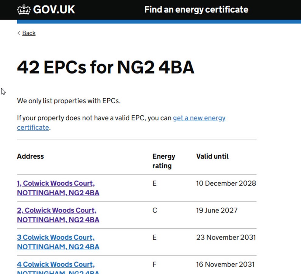The image size is (301, 274).
Task: Click the chevron arrow beside Back
Action: click(19, 33)
